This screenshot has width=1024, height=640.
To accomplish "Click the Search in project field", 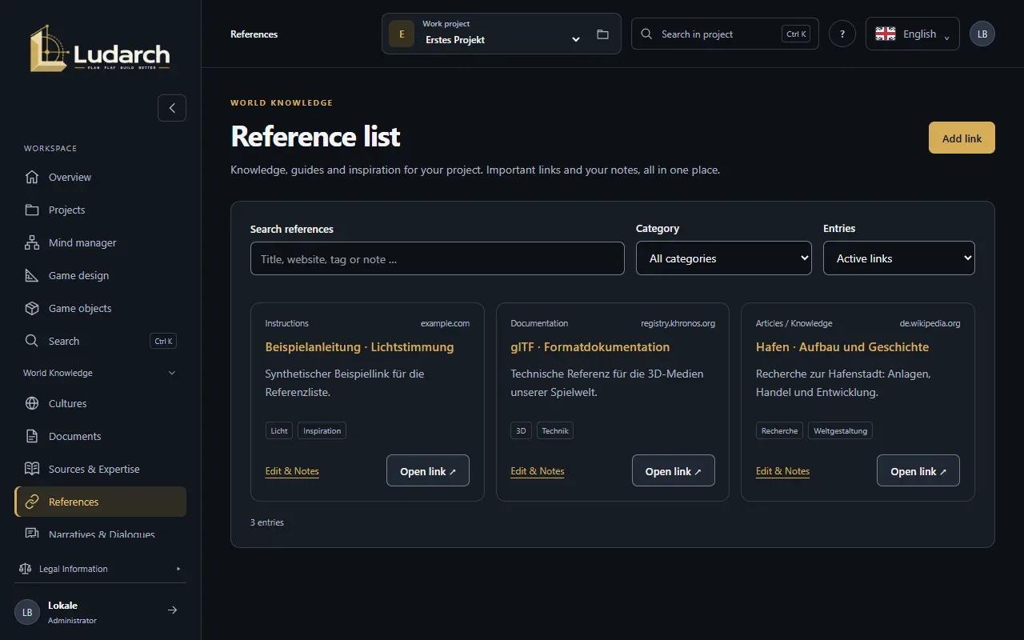I will 725,34.
